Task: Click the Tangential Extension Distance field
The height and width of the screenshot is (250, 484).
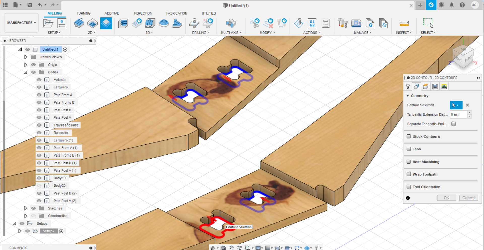Action: (x=459, y=114)
